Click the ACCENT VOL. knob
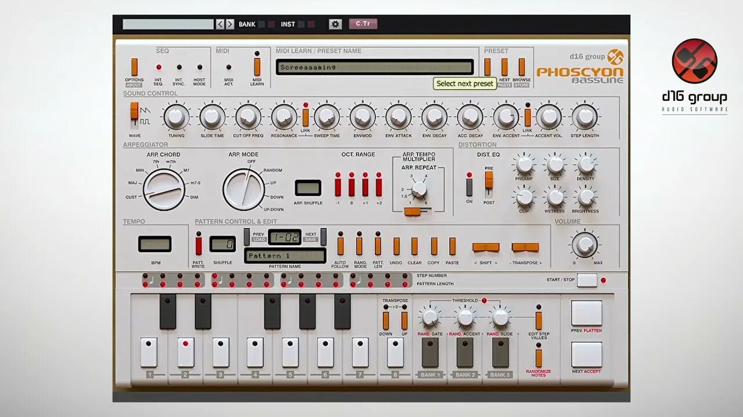Image resolution: width=743 pixels, height=417 pixels. coord(549,117)
